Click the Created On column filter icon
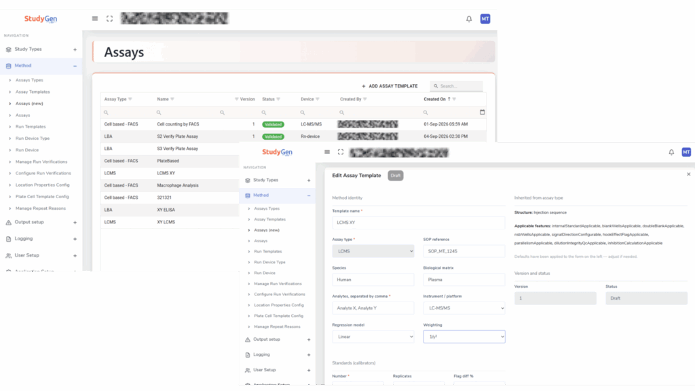This screenshot has width=695, height=391. click(x=454, y=99)
